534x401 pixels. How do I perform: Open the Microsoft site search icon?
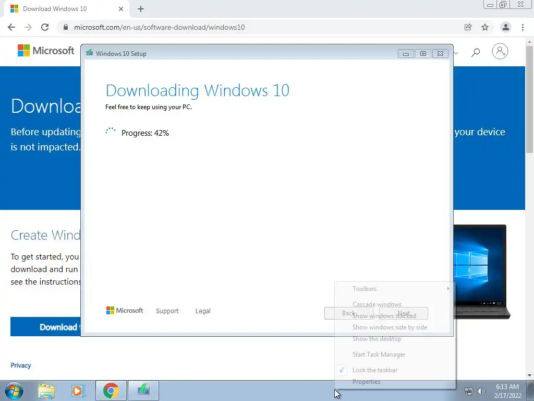[476, 52]
